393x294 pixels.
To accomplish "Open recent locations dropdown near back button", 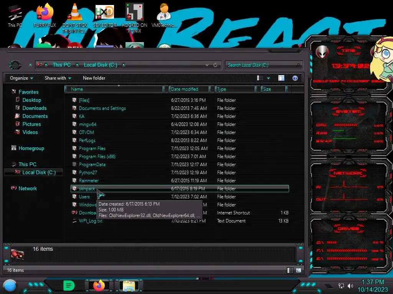I will 30,65.
